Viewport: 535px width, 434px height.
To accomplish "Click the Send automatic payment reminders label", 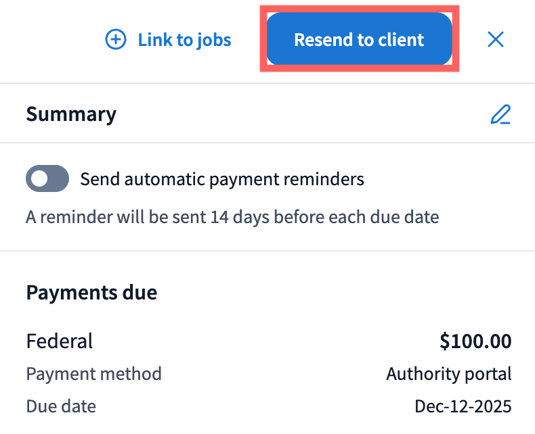I will click(222, 179).
